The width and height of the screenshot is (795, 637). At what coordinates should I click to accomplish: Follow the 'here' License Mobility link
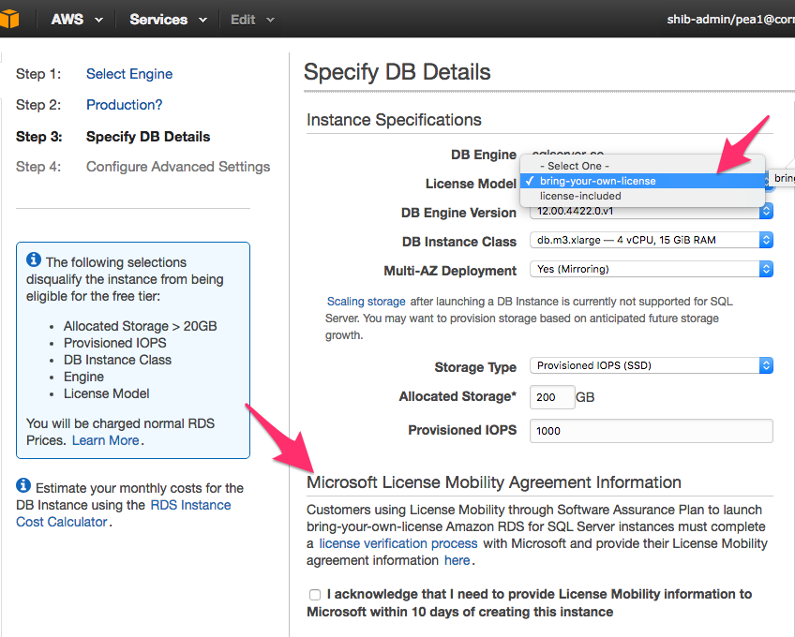pos(457,560)
